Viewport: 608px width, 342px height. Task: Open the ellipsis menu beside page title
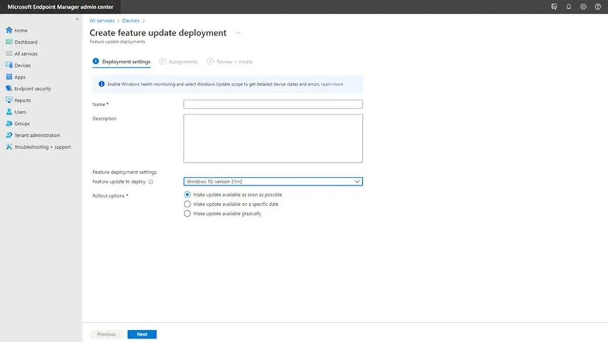click(238, 33)
